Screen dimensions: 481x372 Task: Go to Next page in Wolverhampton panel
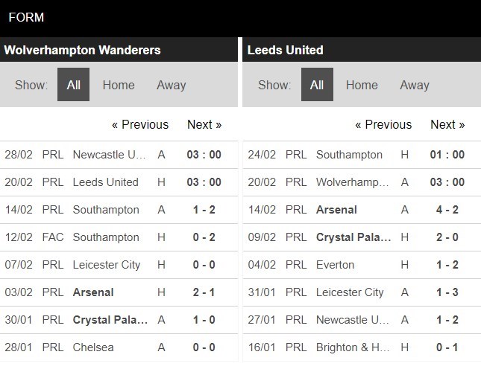click(204, 125)
